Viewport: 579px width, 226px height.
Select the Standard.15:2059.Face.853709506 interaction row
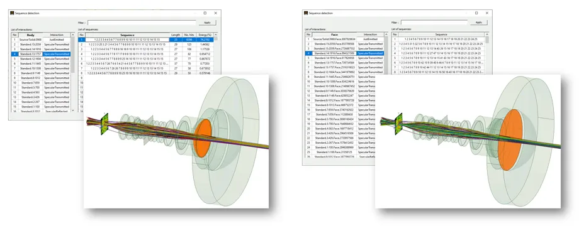click(x=345, y=44)
